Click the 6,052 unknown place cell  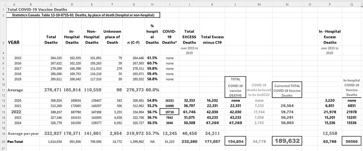[x=112, y=123]
